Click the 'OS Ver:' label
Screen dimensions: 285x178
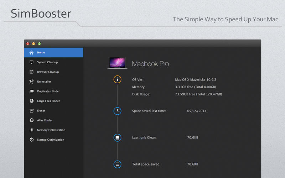coord(138,80)
